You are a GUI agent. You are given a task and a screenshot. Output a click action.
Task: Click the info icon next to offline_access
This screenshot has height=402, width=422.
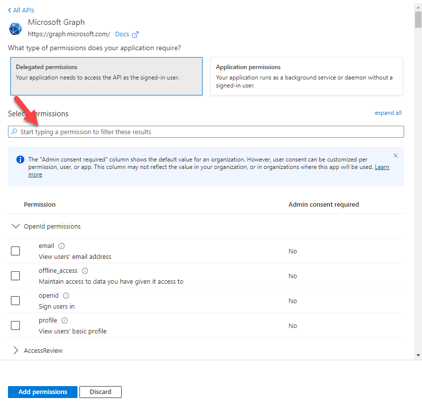point(85,271)
